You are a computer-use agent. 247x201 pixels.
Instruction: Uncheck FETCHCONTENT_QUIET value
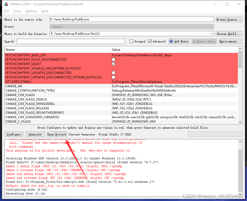tap(113, 64)
